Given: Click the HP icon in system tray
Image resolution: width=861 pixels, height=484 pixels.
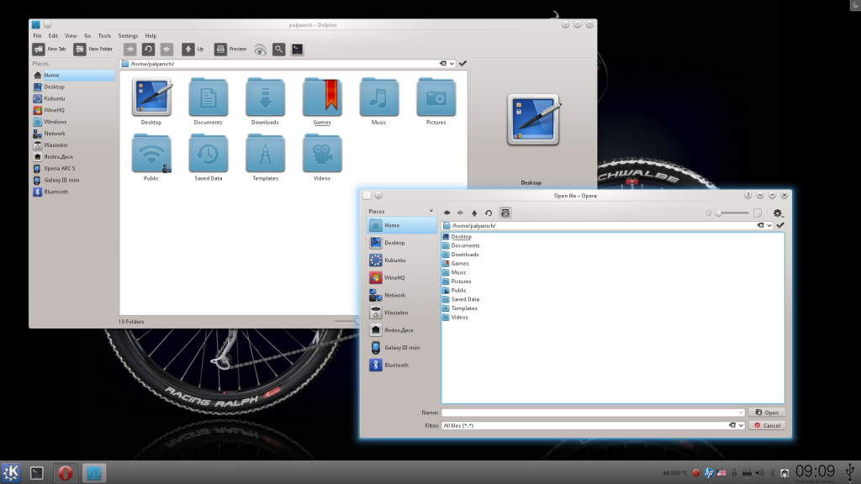Looking at the screenshot, I should pyautogui.click(x=709, y=472).
